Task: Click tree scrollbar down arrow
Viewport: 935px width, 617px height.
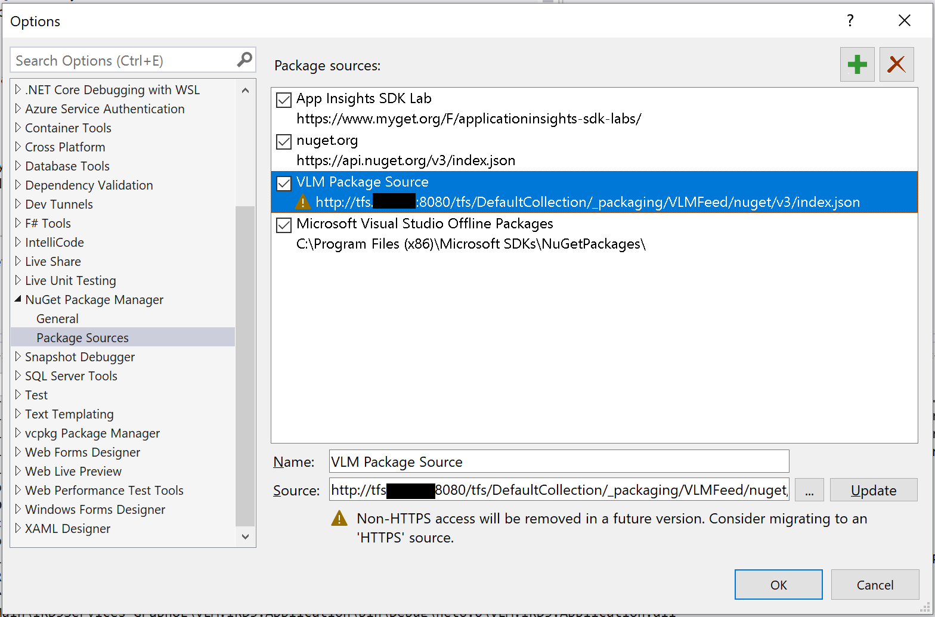Action: [x=245, y=537]
